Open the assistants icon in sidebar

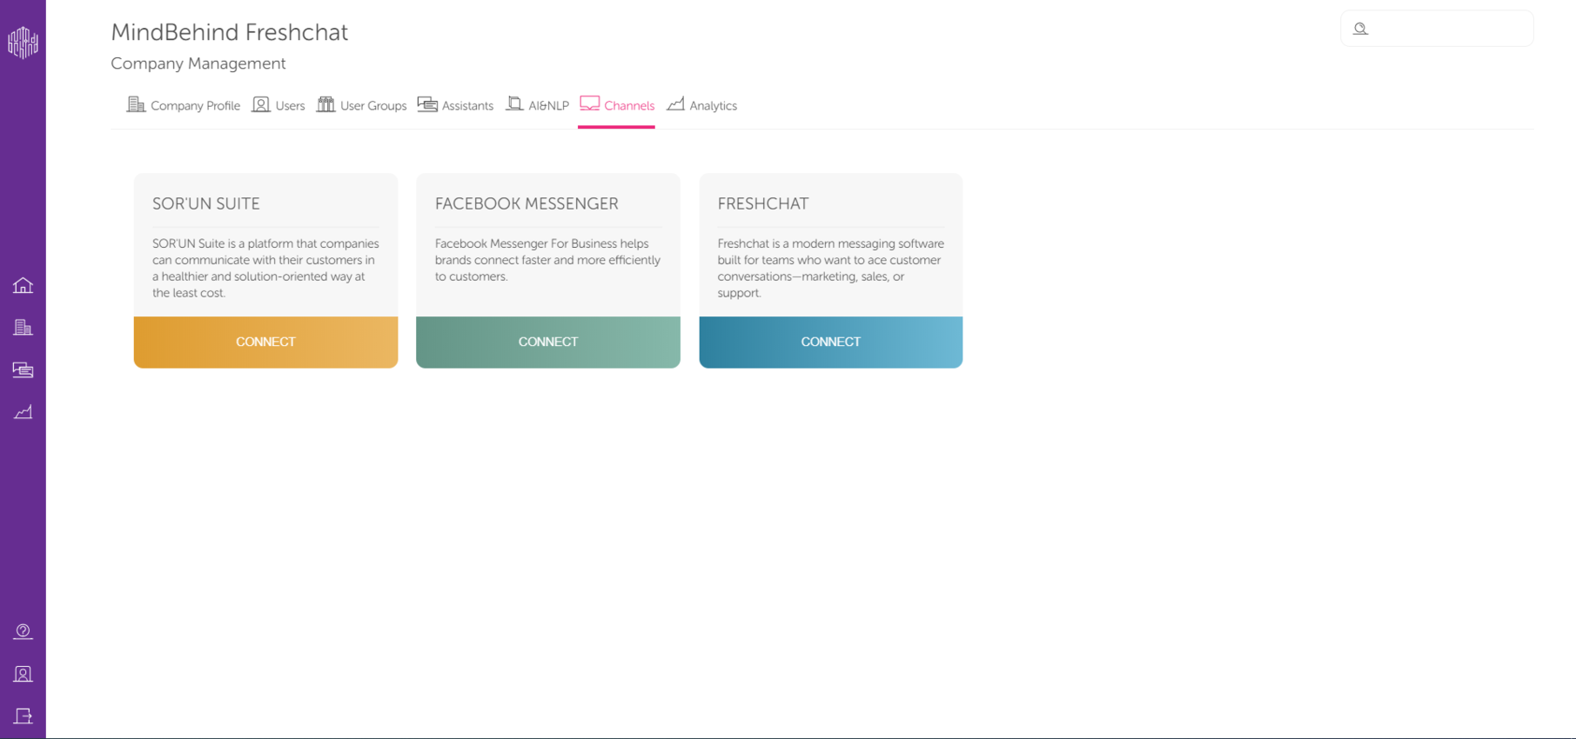point(23,370)
